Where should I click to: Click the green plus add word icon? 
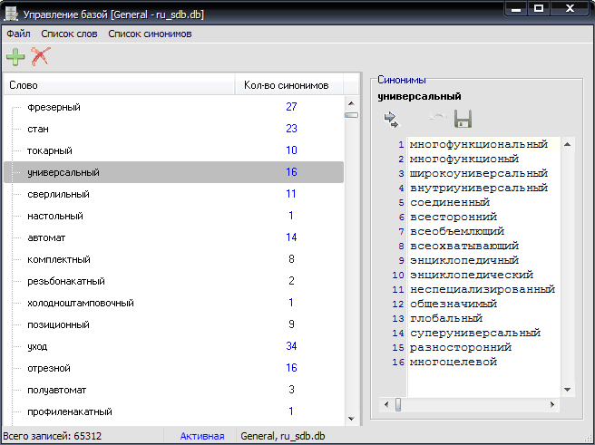[x=15, y=57]
